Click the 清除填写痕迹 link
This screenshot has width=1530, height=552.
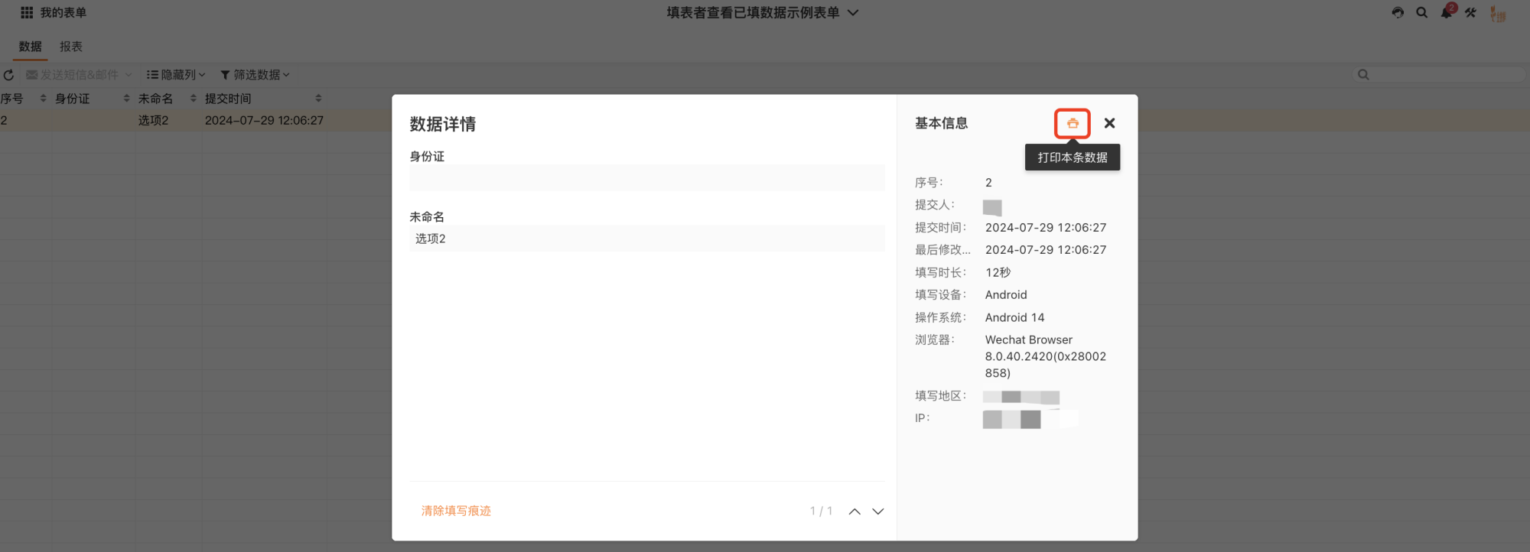click(456, 511)
